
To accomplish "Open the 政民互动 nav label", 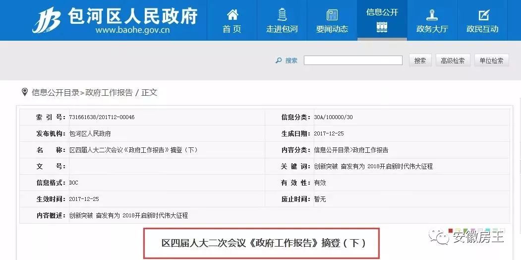I will 482,29.
